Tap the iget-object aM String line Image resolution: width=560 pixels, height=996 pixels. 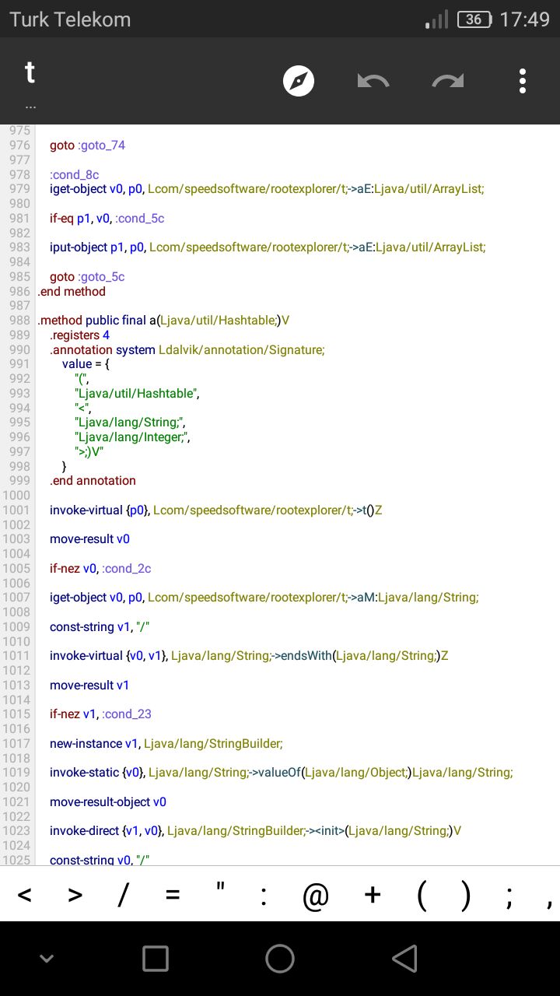click(264, 598)
